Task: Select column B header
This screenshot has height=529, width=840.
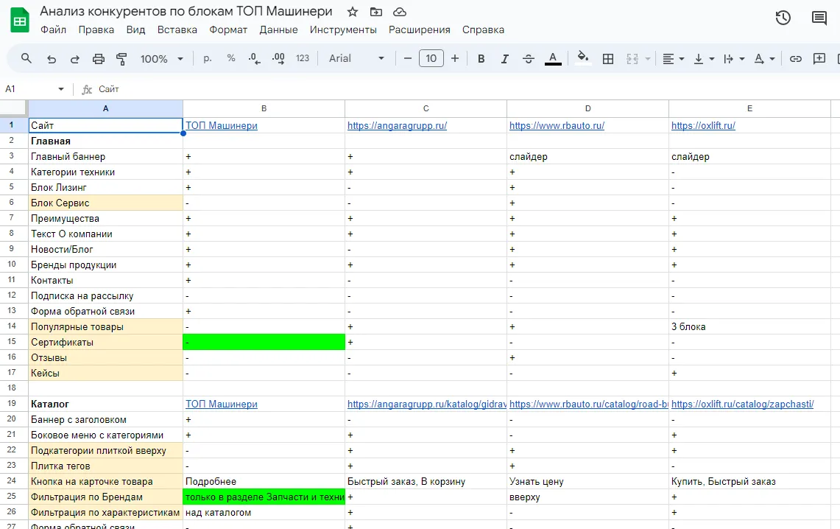Action: coord(264,108)
